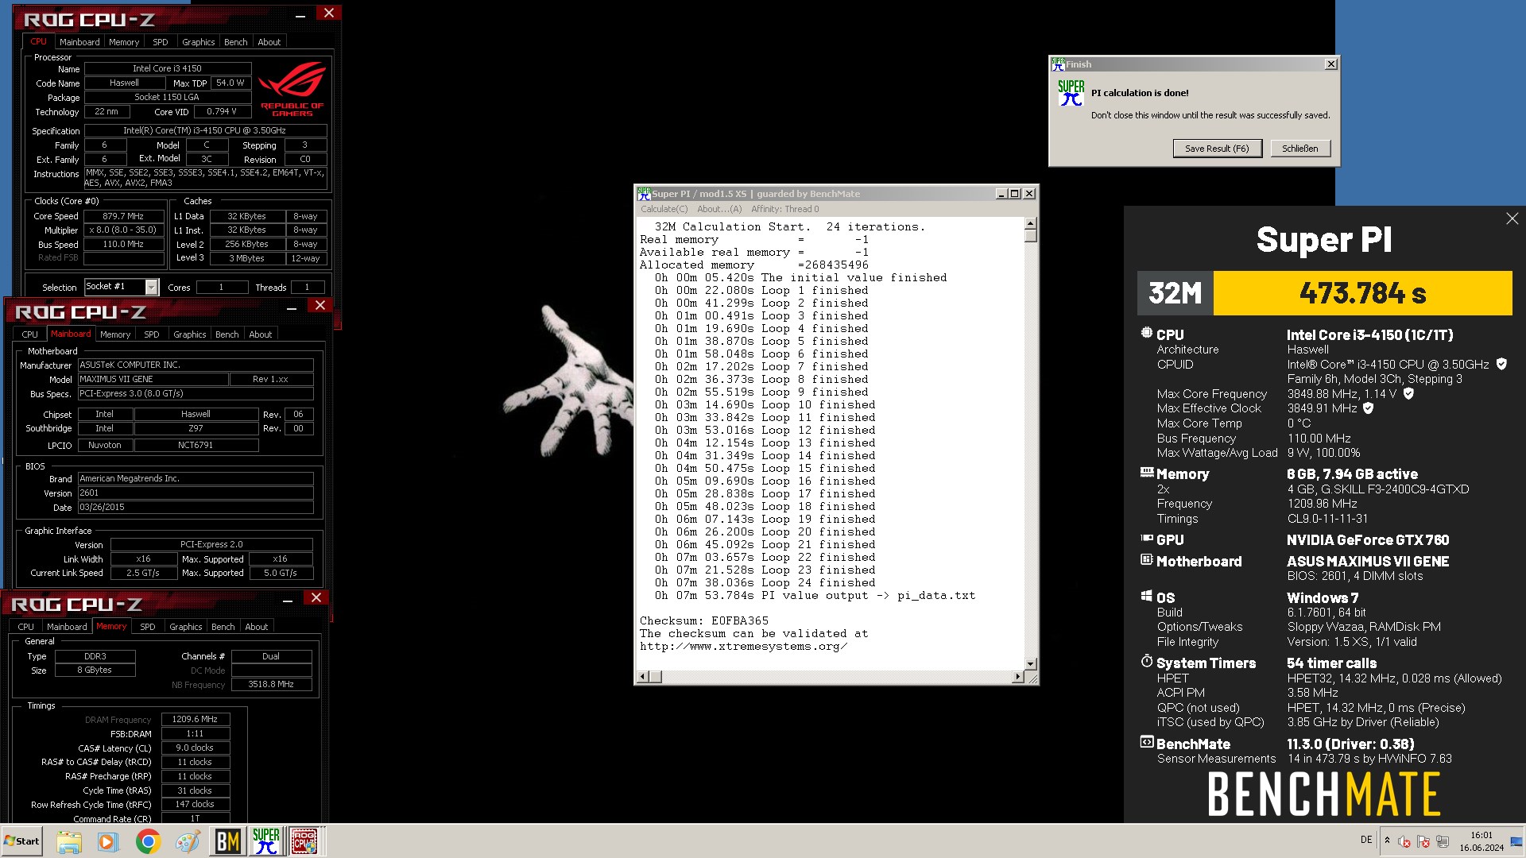Viewport: 1526px width, 858px height.
Task: Click the Memory icon in BenchMate panel
Action: 1147,473
